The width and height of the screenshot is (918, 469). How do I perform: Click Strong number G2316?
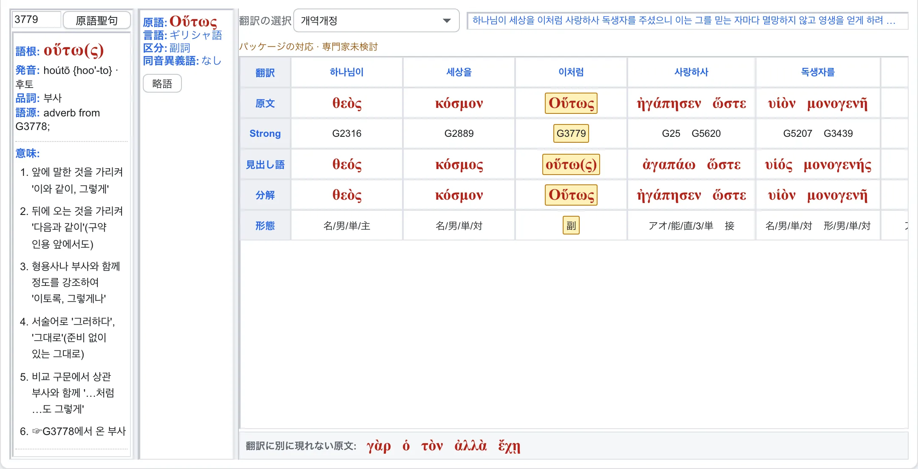point(347,133)
